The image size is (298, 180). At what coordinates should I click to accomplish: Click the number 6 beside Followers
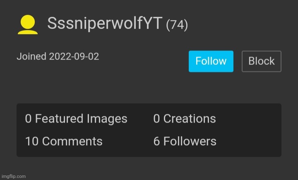pyautogui.click(x=156, y=141)
